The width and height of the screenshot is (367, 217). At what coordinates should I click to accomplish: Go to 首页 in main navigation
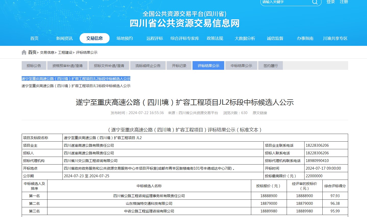click(x=34, y=38)
